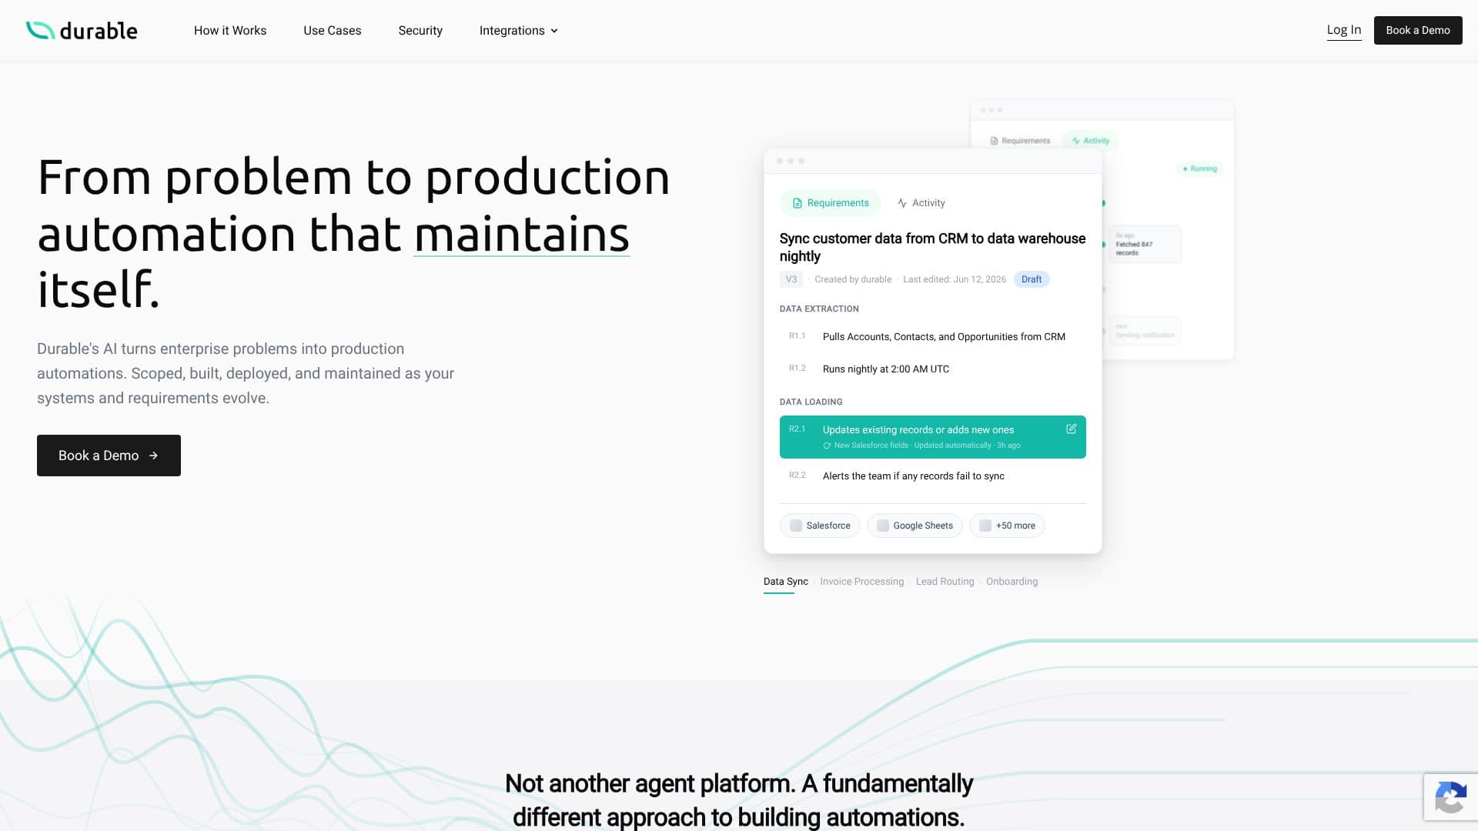Screen dimensions: 1478x831
Task: Switch to the Requirements tab
Action: (831, 203)
